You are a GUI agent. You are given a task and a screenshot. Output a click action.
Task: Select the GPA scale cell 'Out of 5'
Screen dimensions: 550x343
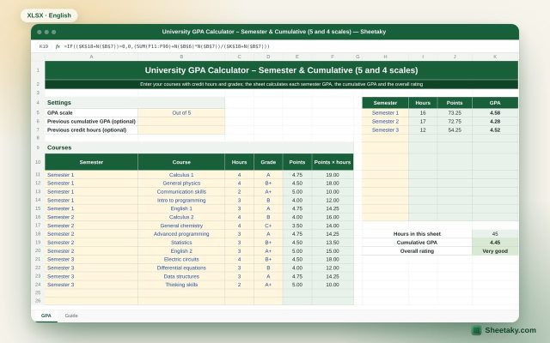(x=181, y=112)
